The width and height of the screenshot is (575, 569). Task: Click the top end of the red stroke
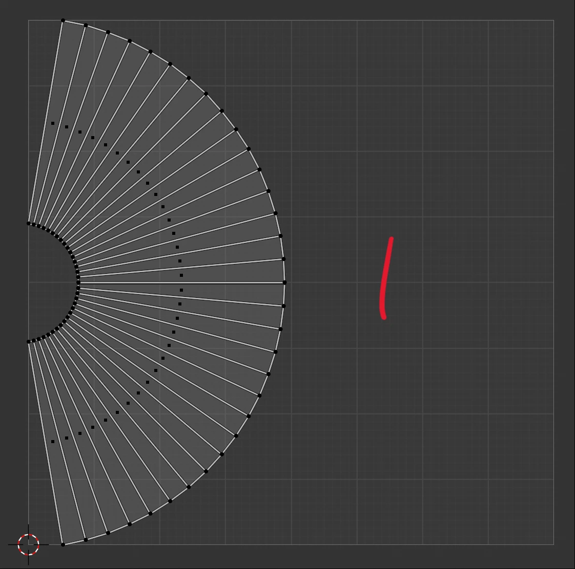click(x=392, y=239)
